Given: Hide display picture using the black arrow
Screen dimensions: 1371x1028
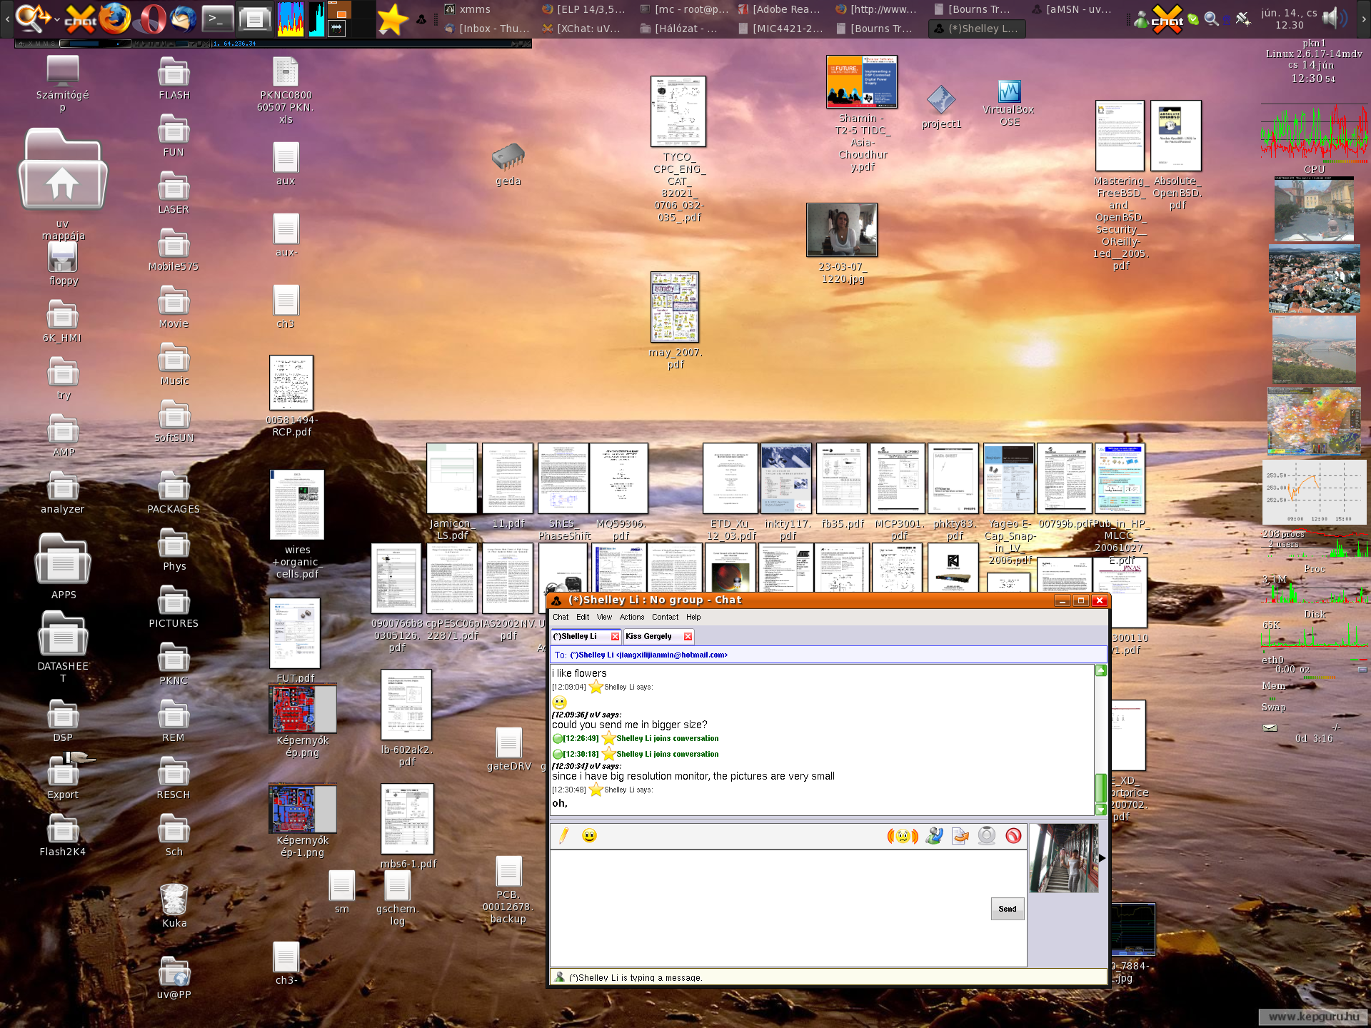Looking at the screenshot, I should 1103,858.
